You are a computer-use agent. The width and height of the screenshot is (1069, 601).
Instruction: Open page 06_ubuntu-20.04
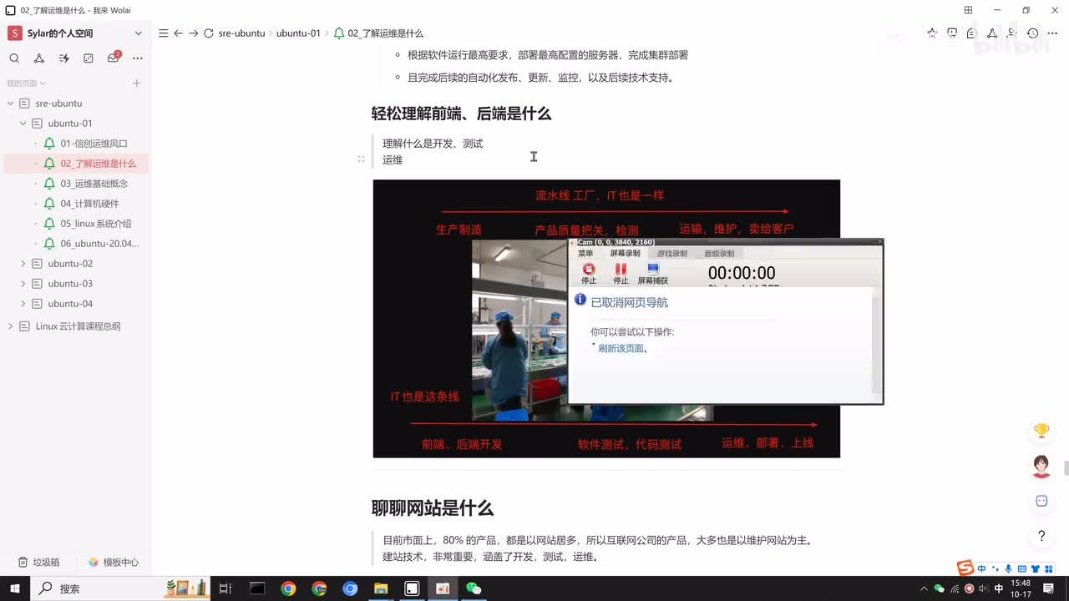click(99, 244)
